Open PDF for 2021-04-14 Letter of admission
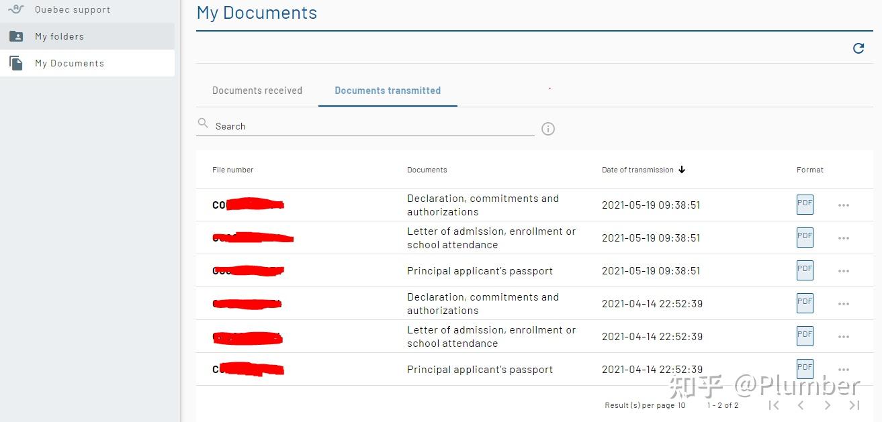Screen dimensions: 882x422 point(805,336)
